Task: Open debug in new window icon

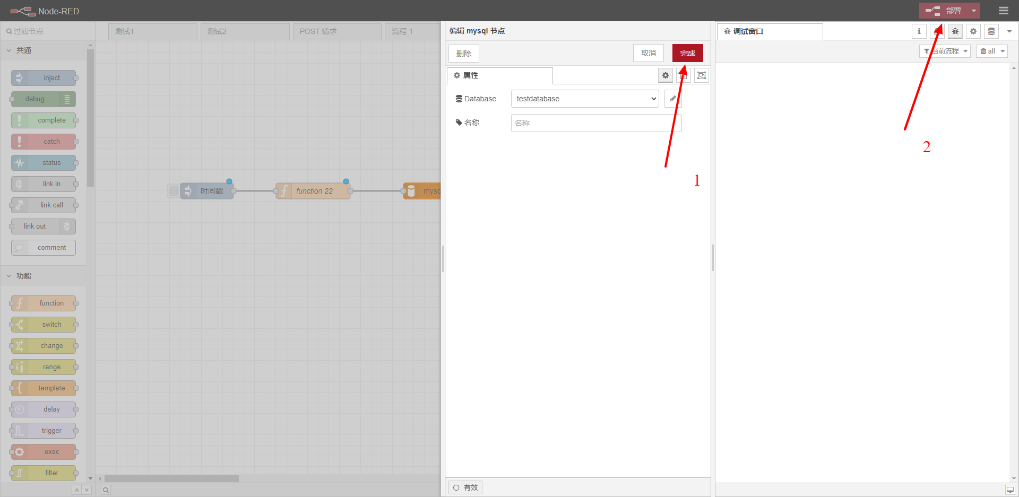Action: [1010, 490]
